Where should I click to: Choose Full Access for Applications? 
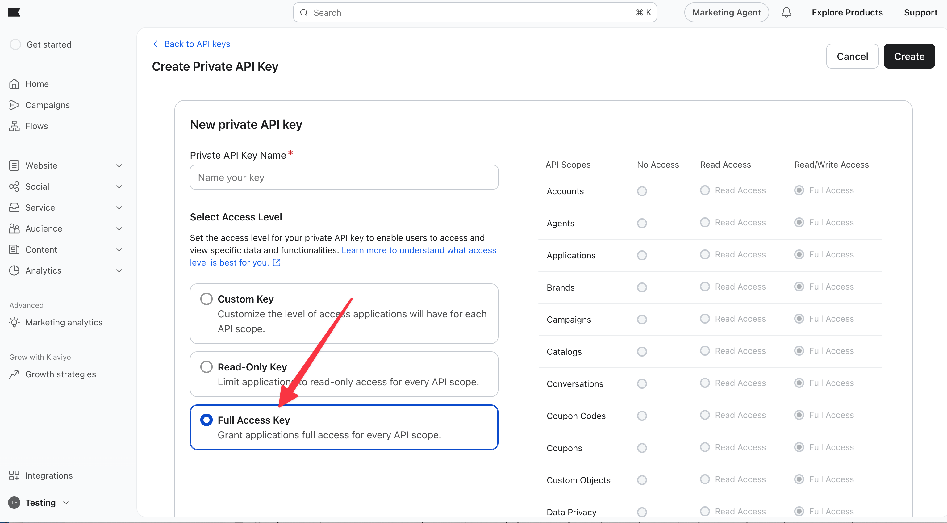coord(799,254)
